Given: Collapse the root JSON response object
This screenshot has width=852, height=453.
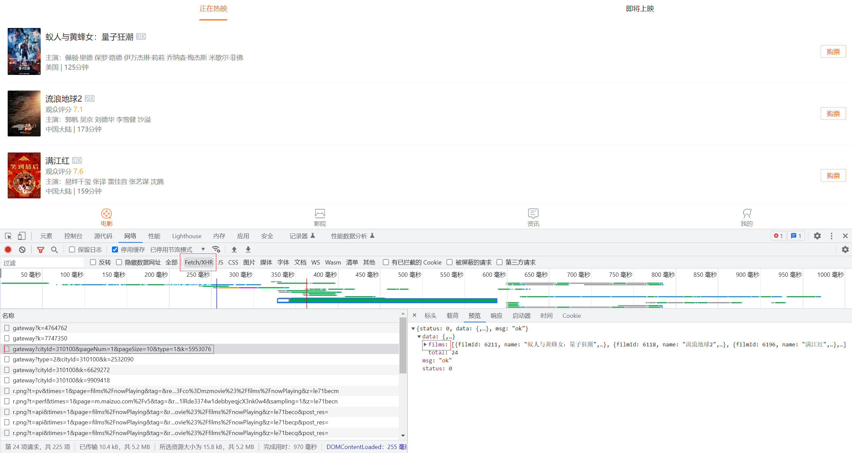Looking at the screenshot, I should 413,329.
